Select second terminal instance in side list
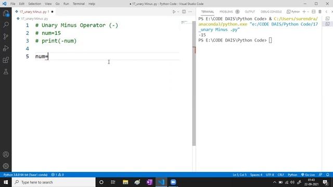 (327, 24)
